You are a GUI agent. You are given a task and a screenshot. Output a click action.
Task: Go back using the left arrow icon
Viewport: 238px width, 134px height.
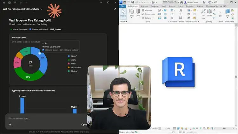click(21, 3)
